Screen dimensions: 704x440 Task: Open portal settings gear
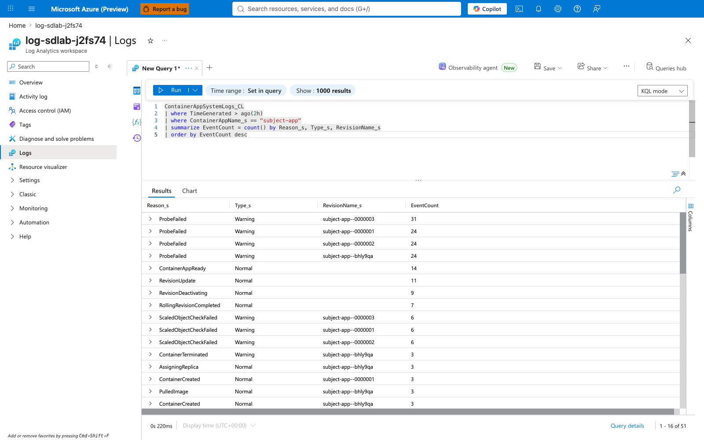click(558, 9)
